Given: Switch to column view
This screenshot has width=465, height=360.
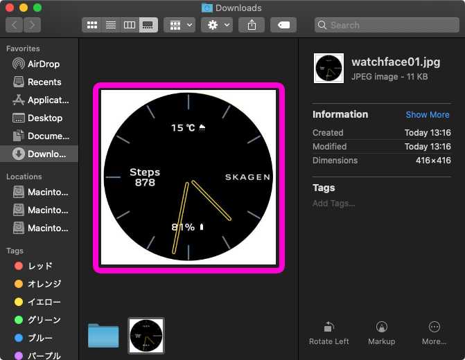Looking at the screenshot, I should pos(130,25).
